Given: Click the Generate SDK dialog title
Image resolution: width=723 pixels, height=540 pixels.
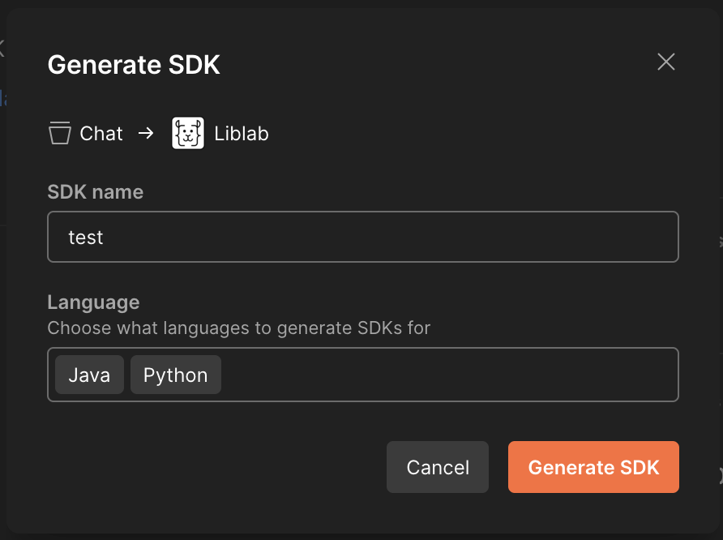Looking at the screenshot, I should pos(134,65).
